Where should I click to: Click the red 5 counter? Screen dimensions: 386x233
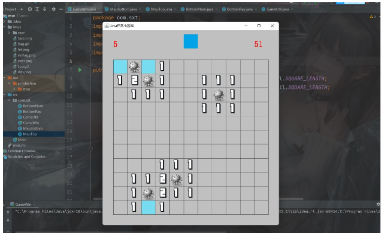coord(116,44)
